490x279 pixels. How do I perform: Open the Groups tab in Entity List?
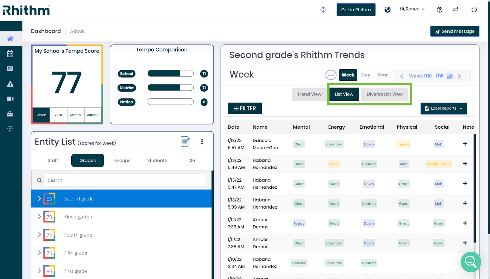[x=122, y=160]
